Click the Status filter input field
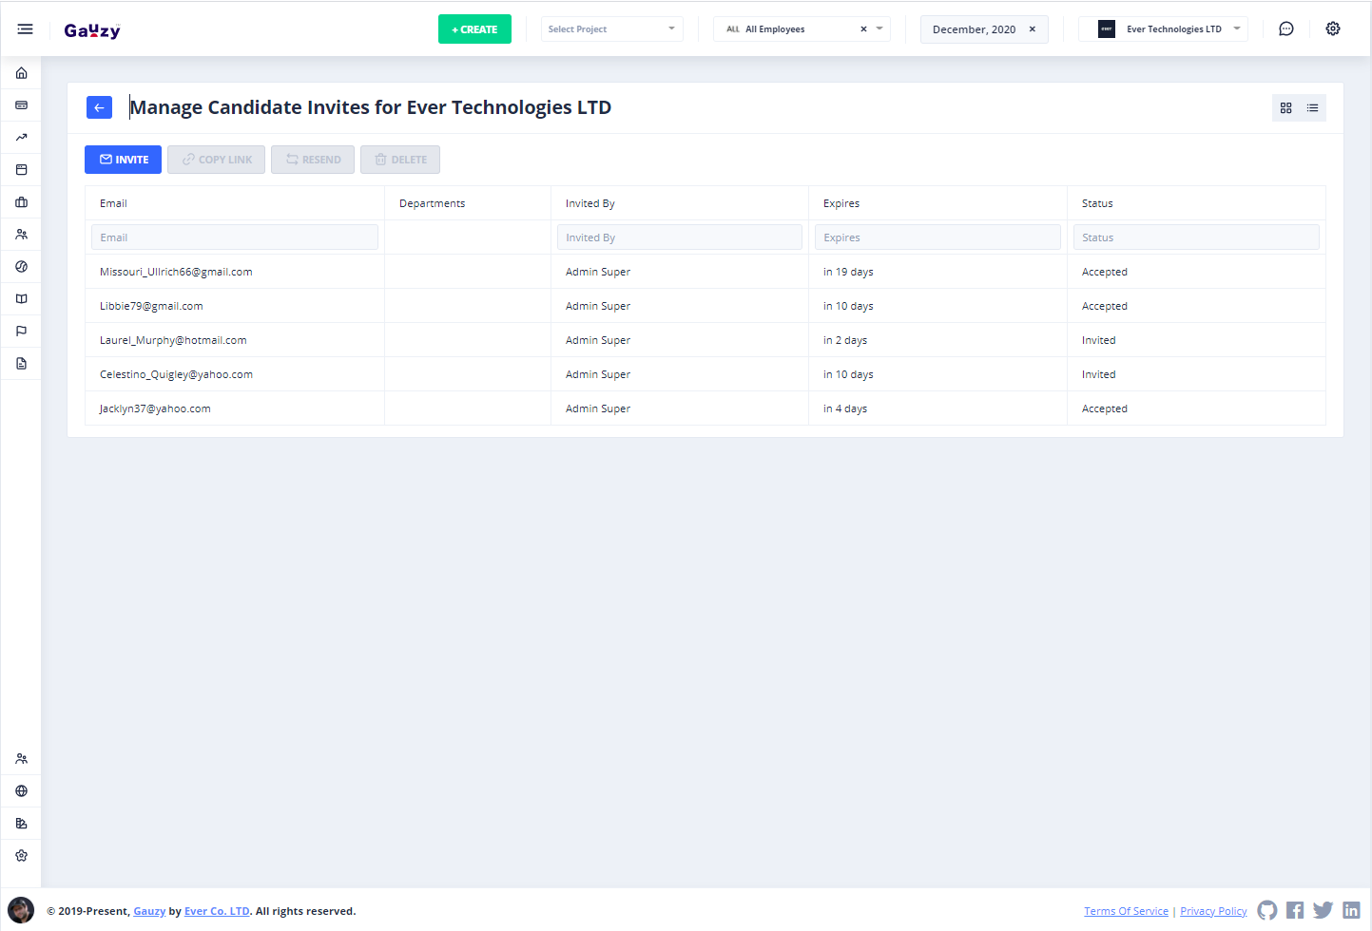This screenshot has height=931, width=1372. 1195,237
